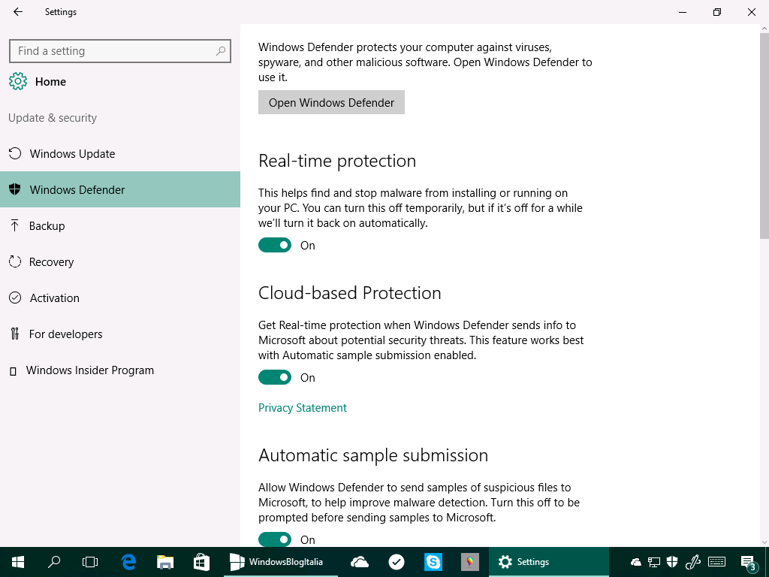Turn off Automatic sample submission toggle
This screenshot has width=769, height=577.
(275, 539)
